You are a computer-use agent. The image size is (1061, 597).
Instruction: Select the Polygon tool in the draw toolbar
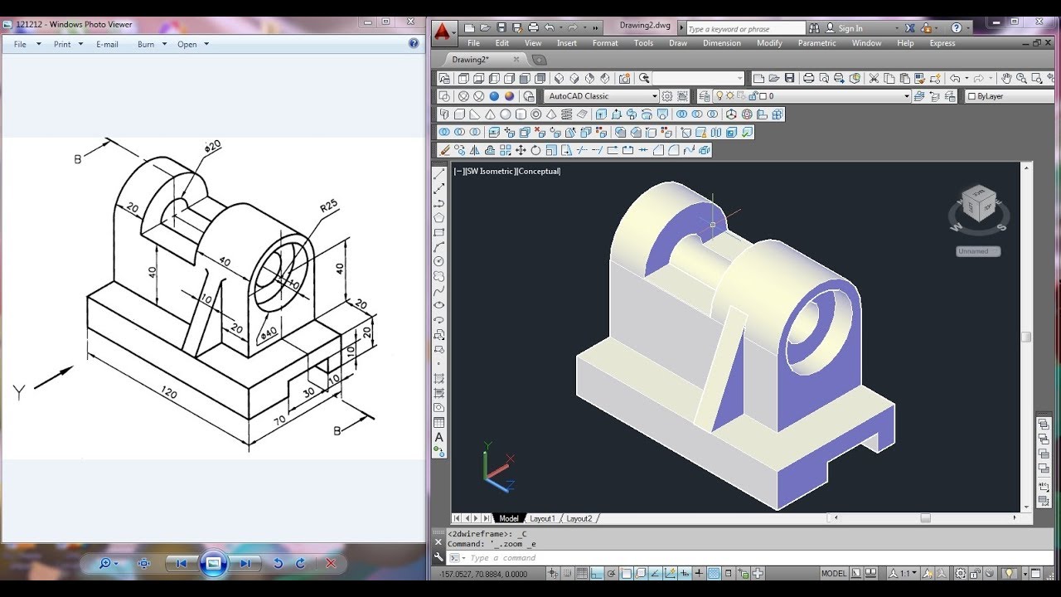[x=439, y=218]
